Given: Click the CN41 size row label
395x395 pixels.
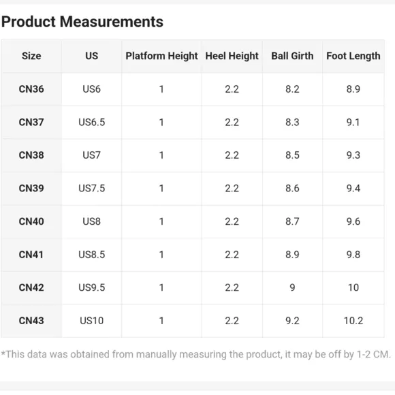Looking at the screenshot, I should [31, 255].
